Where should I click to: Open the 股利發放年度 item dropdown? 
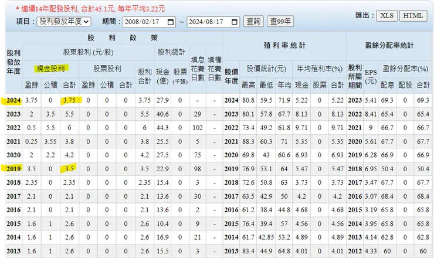click(64, 22)
